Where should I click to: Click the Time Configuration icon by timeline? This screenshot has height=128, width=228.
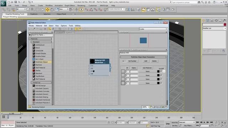(212, 126)
